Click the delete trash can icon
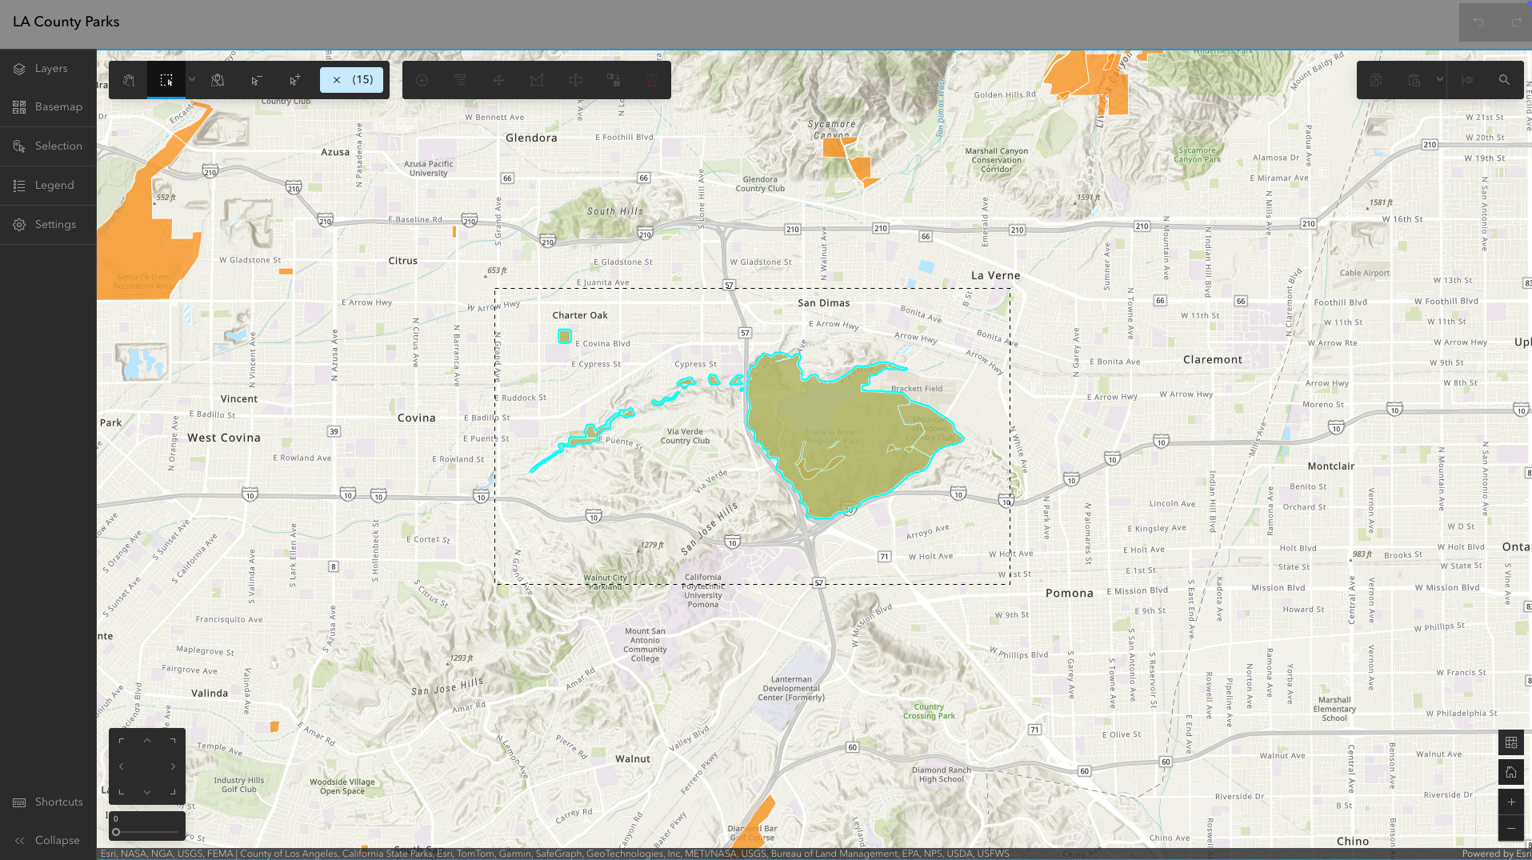The height and width of the screenshot is (860, 1532). (x=652, y=80)
